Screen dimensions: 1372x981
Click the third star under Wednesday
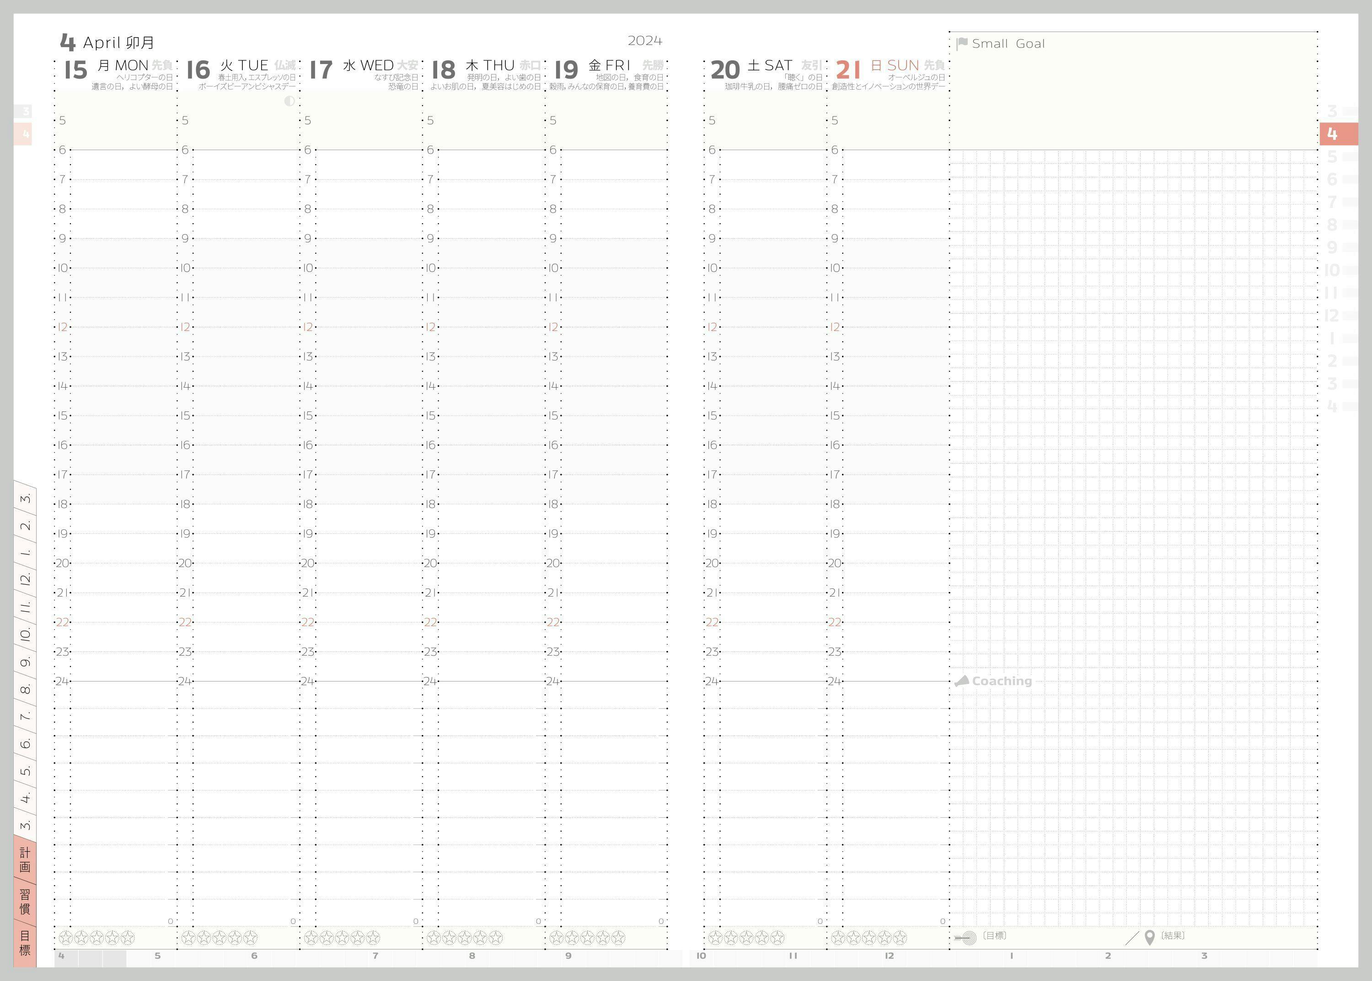click(342, 938)
